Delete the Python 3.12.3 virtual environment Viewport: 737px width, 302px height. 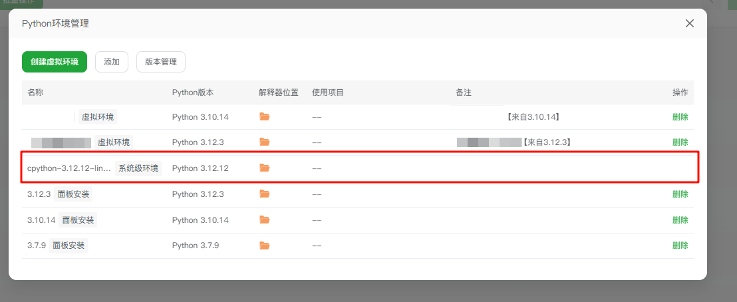[x=680, y=142]
